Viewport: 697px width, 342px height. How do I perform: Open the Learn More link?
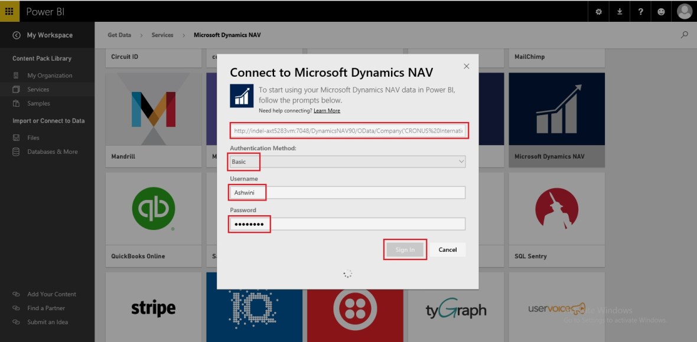[x=327, y=110]
